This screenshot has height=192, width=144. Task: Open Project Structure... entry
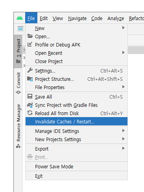(x=76, y=79)
